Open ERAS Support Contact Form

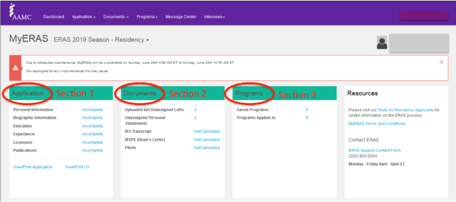375,150
